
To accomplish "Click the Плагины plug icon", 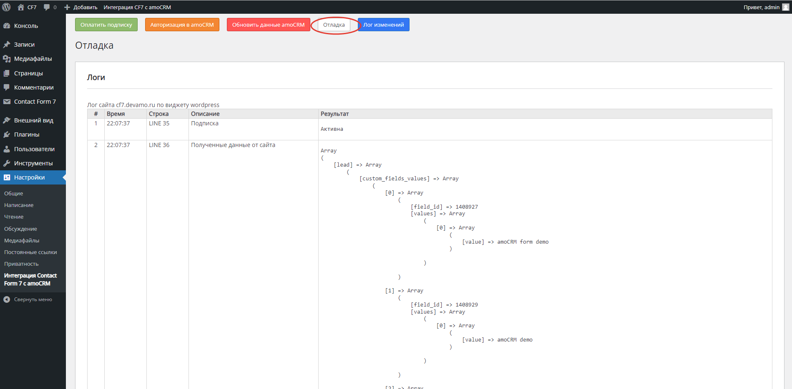I will point(7,135).
